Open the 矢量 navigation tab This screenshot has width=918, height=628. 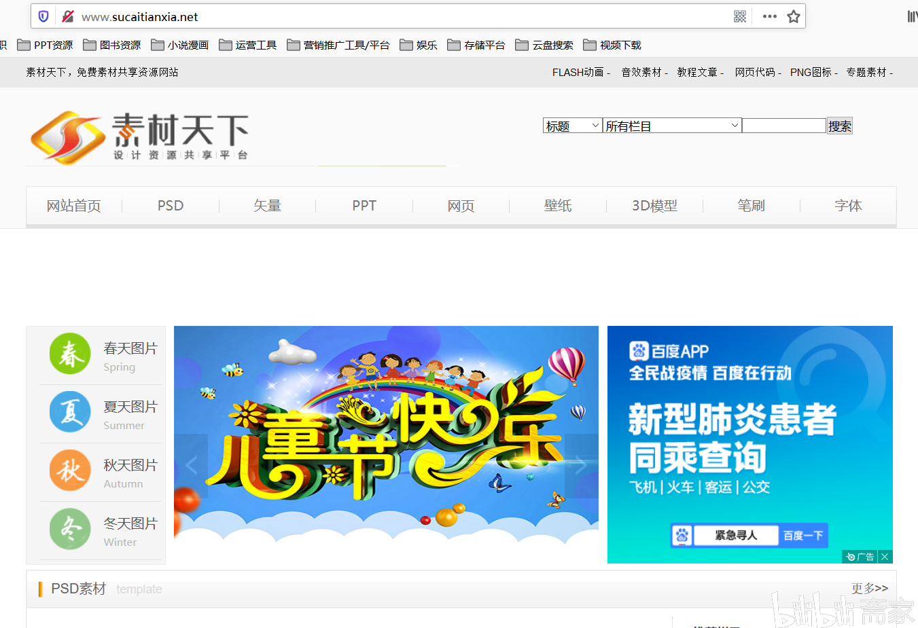[267, 206]
